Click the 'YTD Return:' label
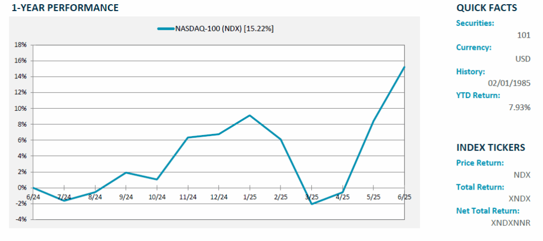This screenshot has width=543, height=241. (478, 95)
